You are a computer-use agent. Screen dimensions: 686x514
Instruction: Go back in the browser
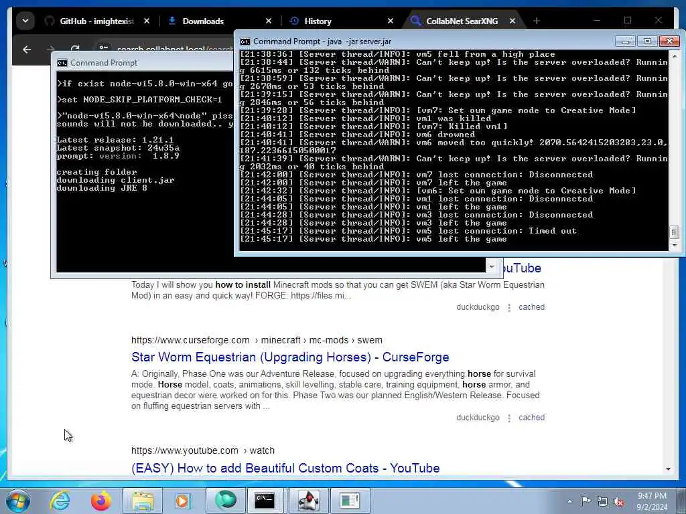coord(27,50)
